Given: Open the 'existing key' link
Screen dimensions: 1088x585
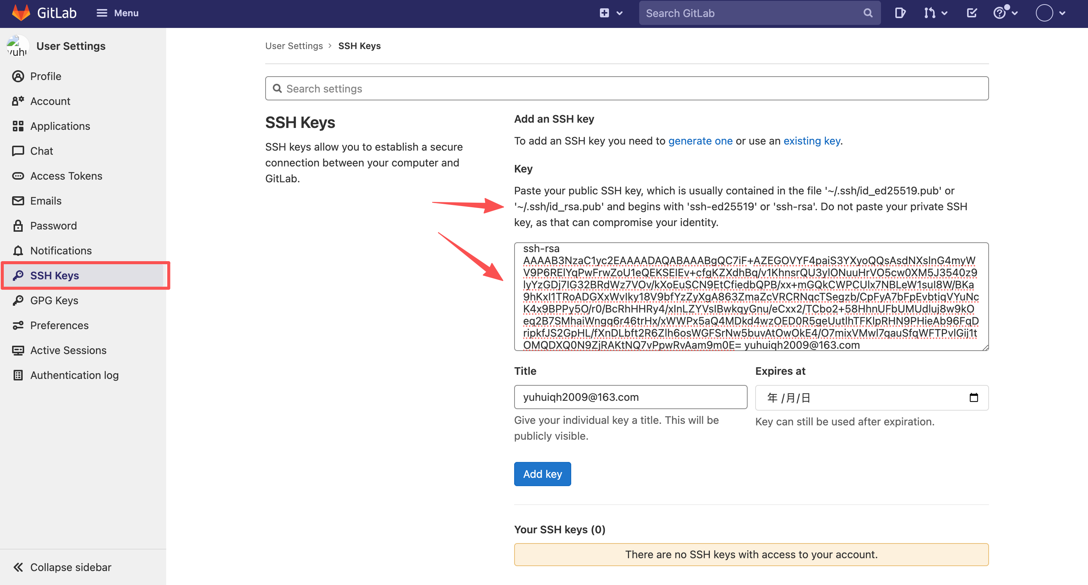Looking at the screenshot, I should [x=811, y=141].
